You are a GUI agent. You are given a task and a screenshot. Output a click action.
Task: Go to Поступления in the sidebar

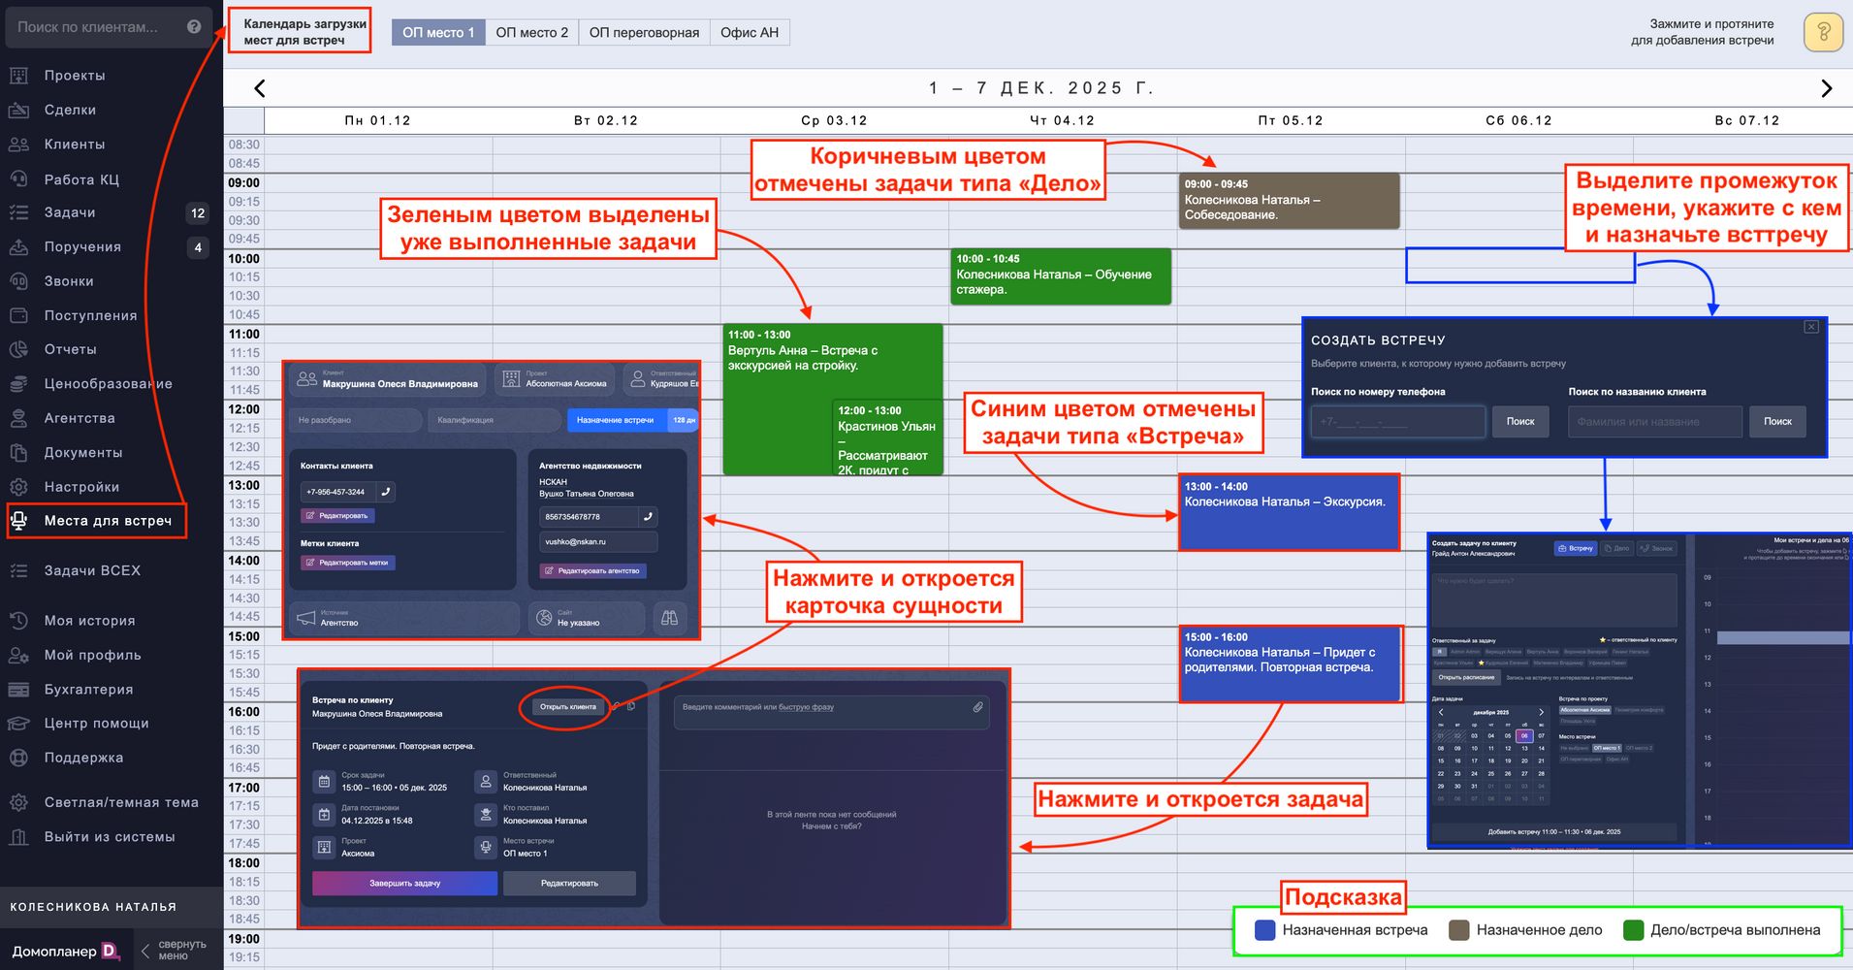[x=90, y=315]
